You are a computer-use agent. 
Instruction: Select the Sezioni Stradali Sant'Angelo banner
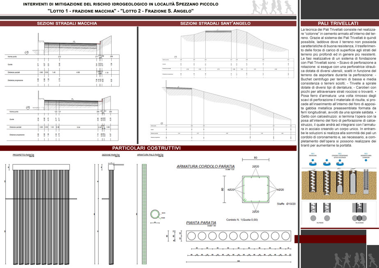215,23
